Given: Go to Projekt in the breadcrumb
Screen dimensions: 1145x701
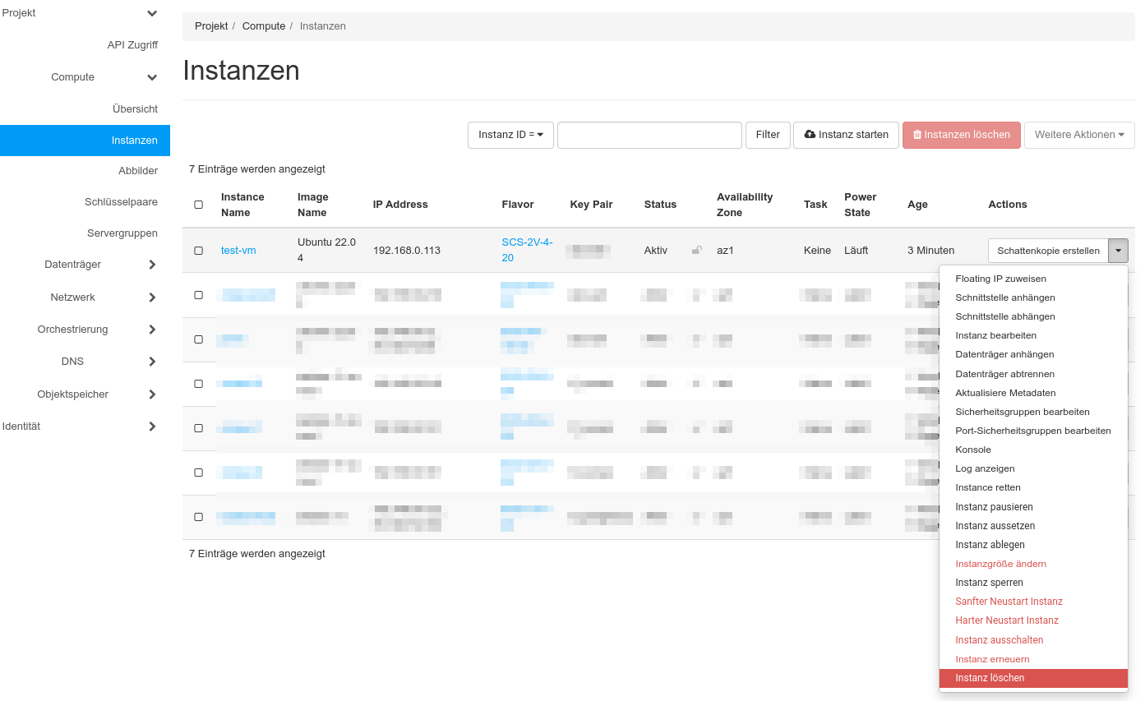Looking at the screenshot, I should pyautogui.click(x=211, y=26).
